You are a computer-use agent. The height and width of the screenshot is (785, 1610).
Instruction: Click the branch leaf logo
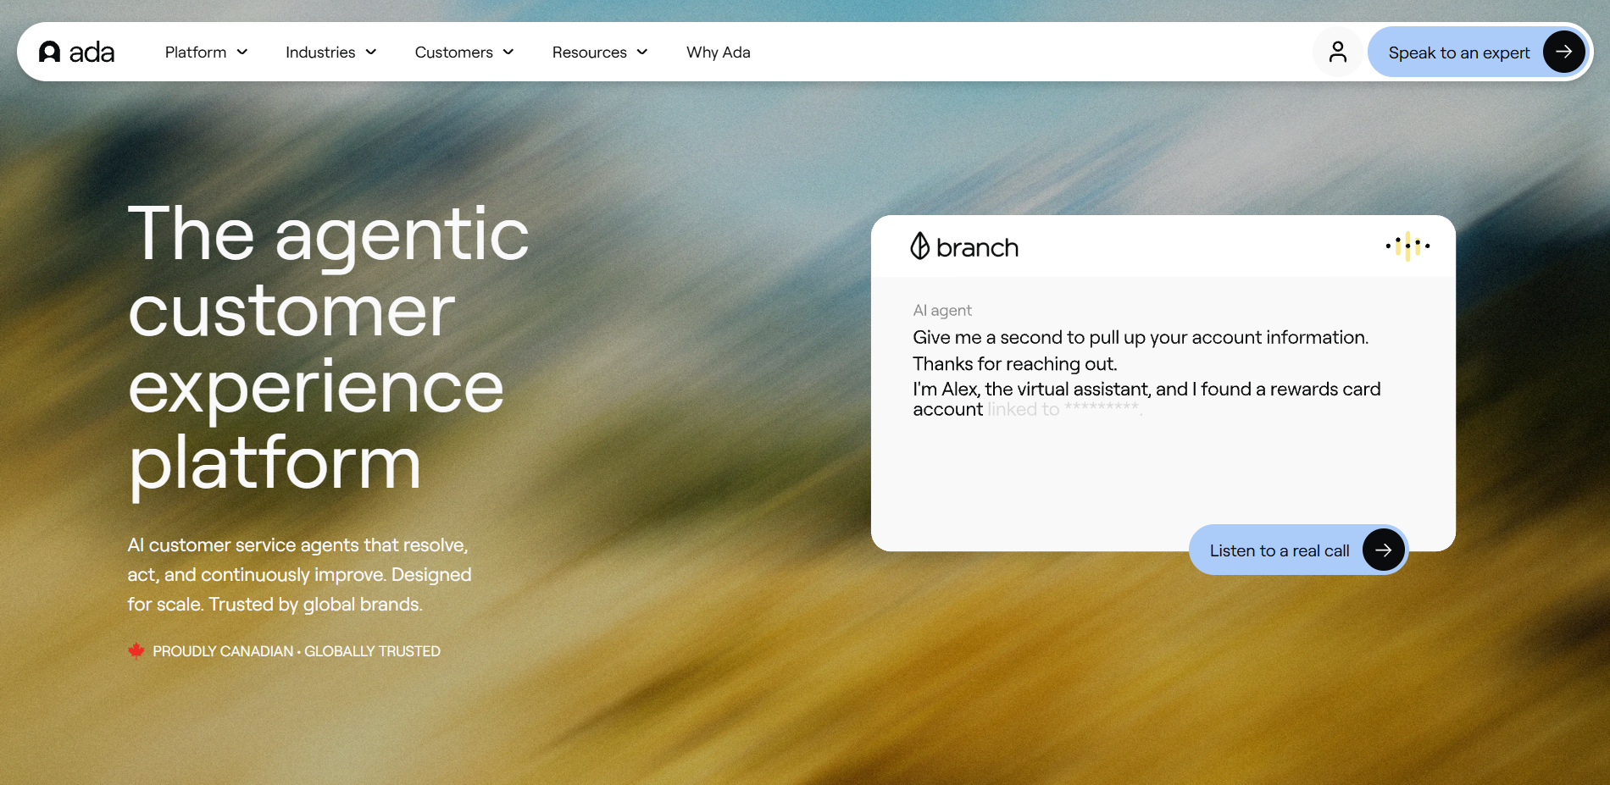point(919,246)
